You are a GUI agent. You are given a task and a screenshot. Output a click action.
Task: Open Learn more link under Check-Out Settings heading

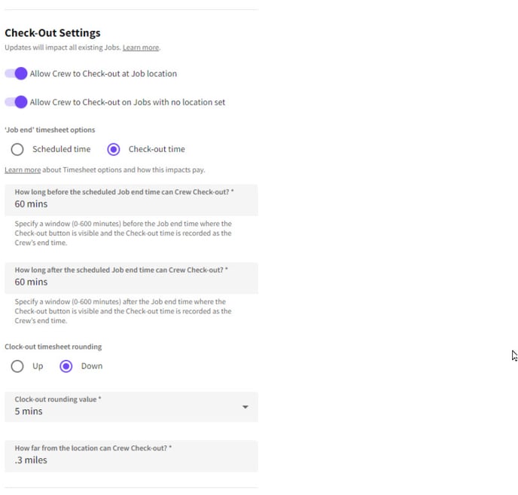[x=141, y=47]
